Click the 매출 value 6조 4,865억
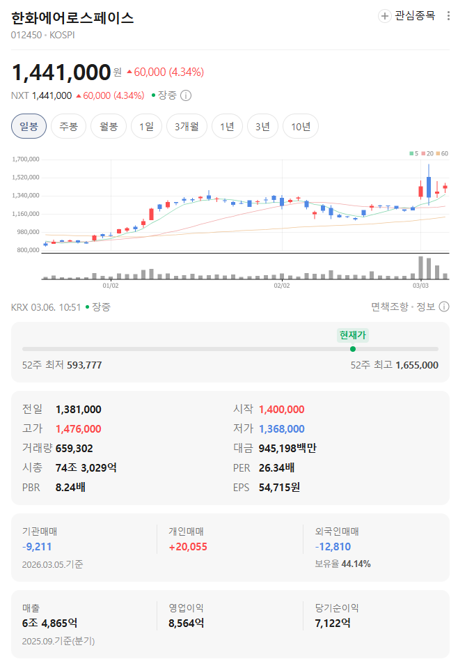458x666 pixels. tap(49, 623)
